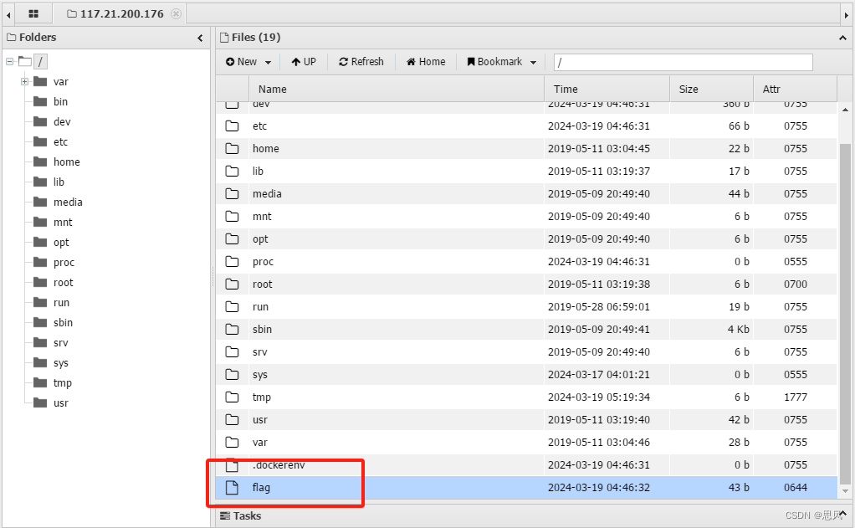Viewport: 855px width, 528px height.
Task: Click the back arrow icon in top-left corner
Action: (x=7, y=13)
